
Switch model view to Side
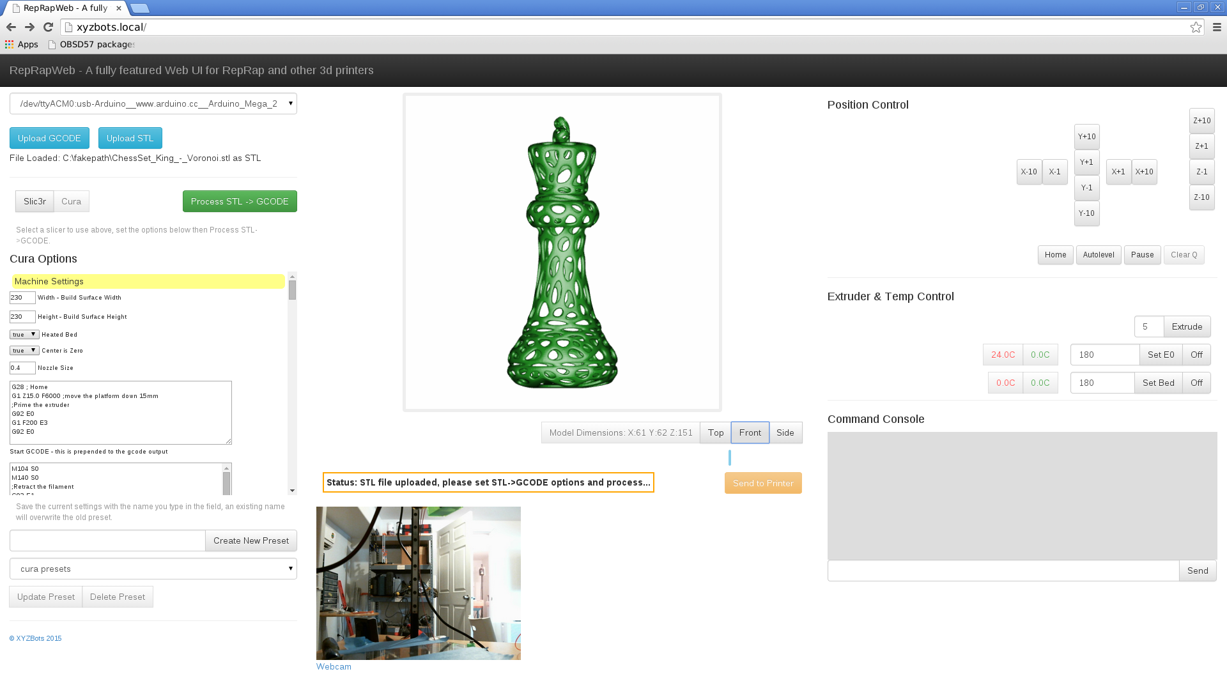click(785, 433)
